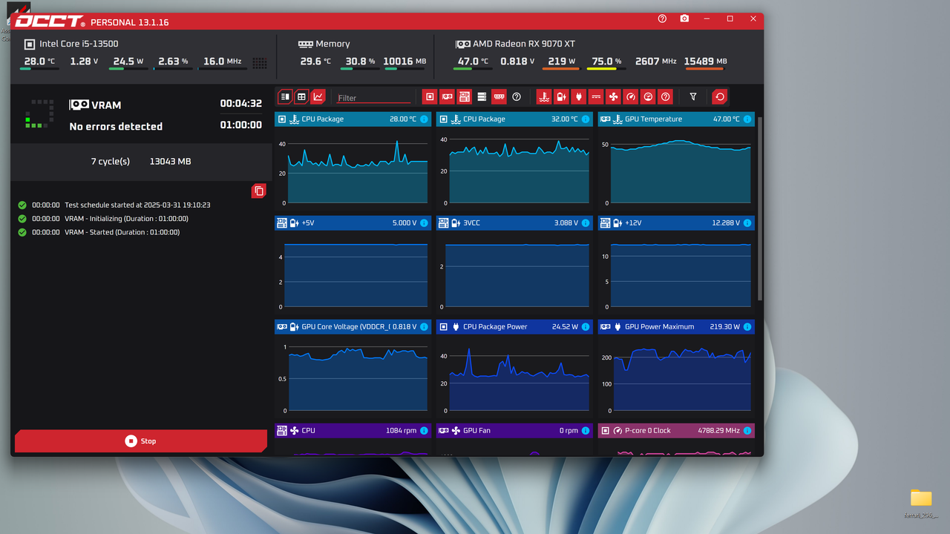The height and width of the screenshot is (534, 950).
Task: Toggle the power plug-icon filter
Action: point(578,96)
